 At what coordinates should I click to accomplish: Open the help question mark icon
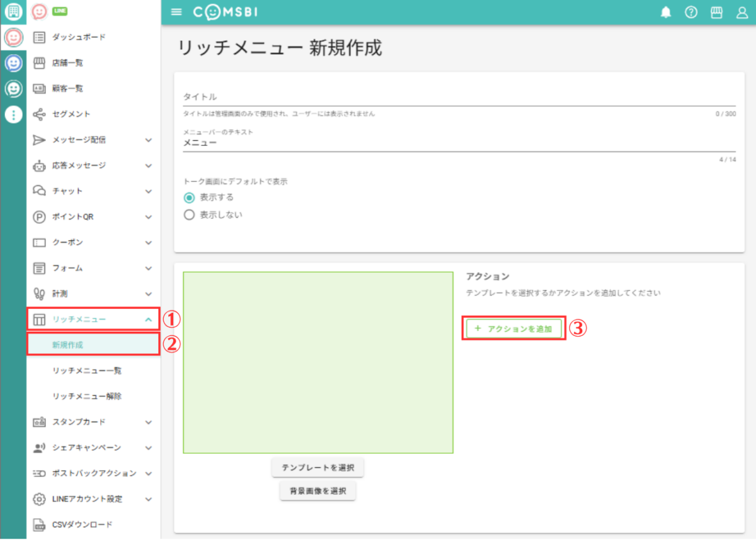(x=691, y=13)
